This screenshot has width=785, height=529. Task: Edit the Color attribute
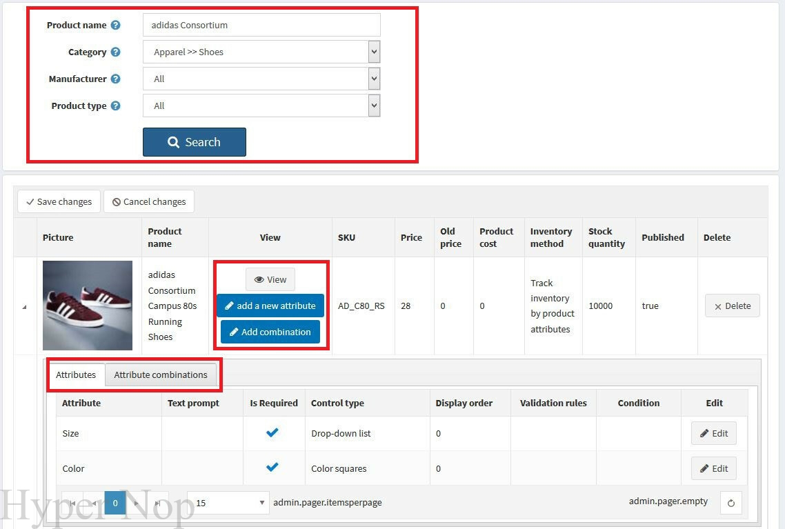(x=714, y=468)
